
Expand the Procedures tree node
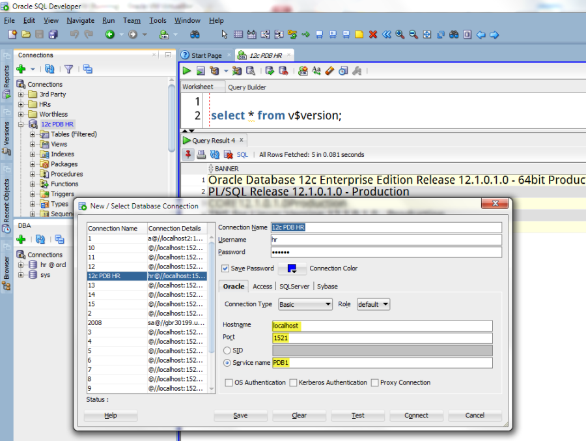point(33,174)
